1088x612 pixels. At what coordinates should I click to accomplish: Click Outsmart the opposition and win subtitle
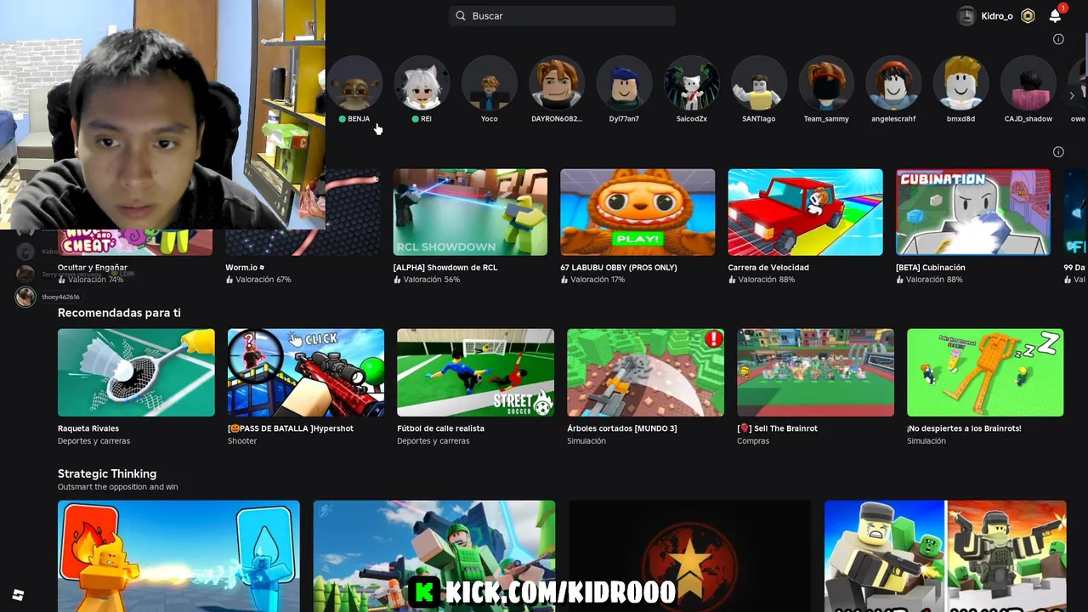click(x=117, y=487)
